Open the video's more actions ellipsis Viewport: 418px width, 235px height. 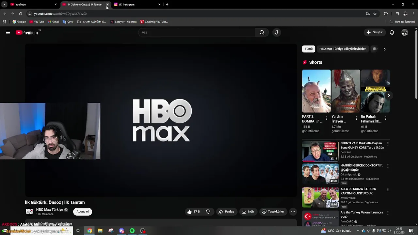(x=293, y=211)
